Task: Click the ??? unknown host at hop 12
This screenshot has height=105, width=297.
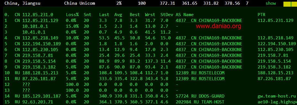Action: [26, 84]
